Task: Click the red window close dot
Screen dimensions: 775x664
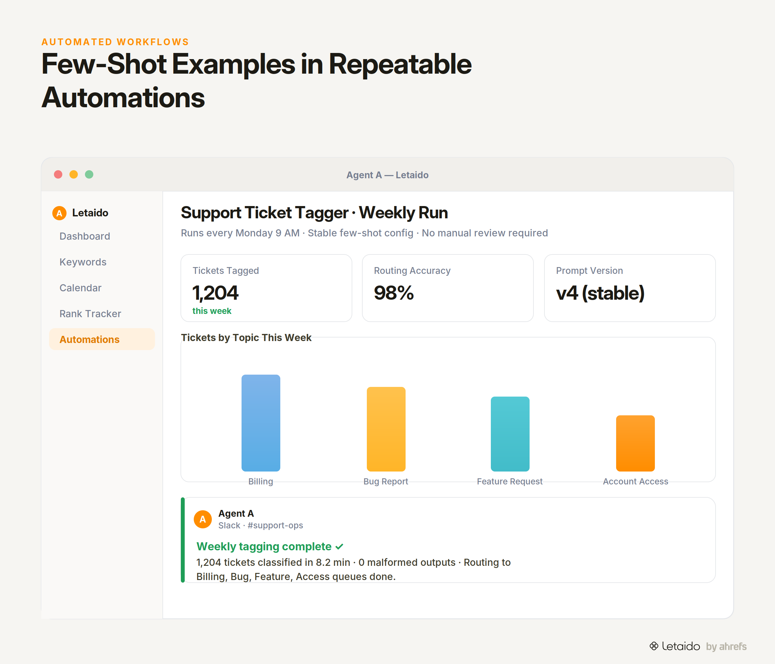Action: 58,175
